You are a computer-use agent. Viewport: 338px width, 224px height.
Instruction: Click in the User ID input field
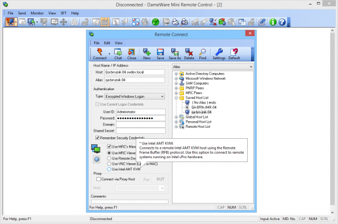(141, 112)
